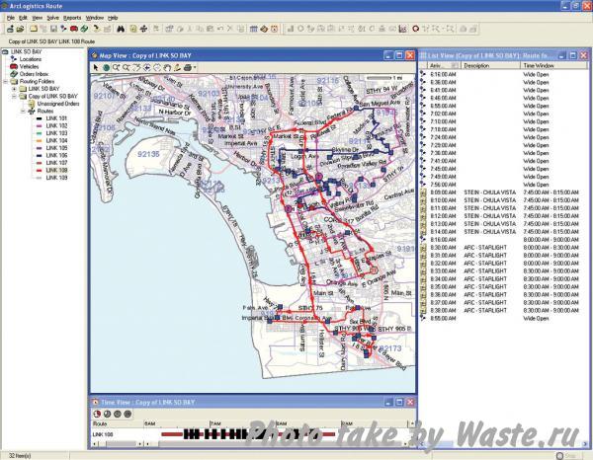The image size is (593, 460).
Task: Select Vehicles in the tree
Action: coord(29,66)
